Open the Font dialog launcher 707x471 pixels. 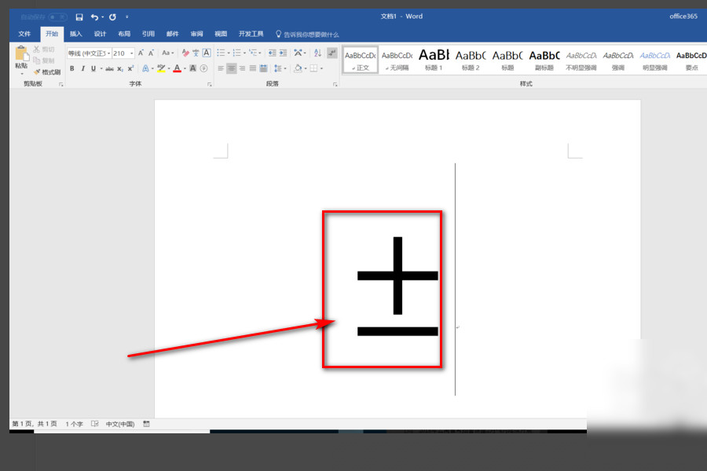pos(210,84)
